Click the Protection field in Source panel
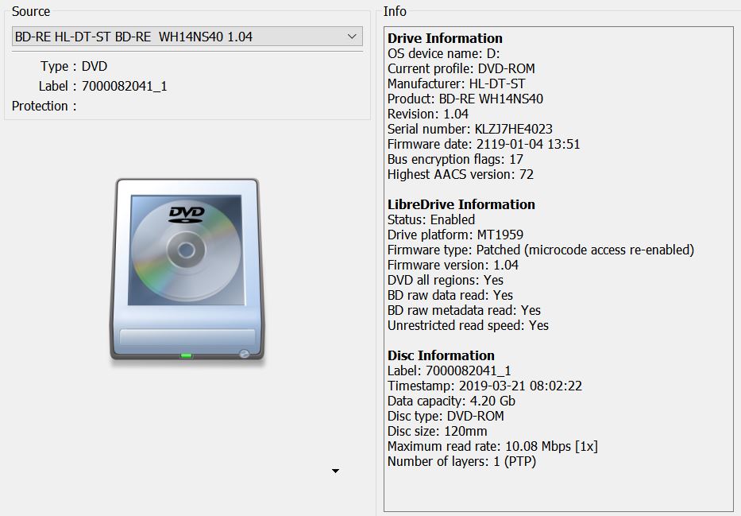This screenshot has height=516, width=741. tap(44, 106)
